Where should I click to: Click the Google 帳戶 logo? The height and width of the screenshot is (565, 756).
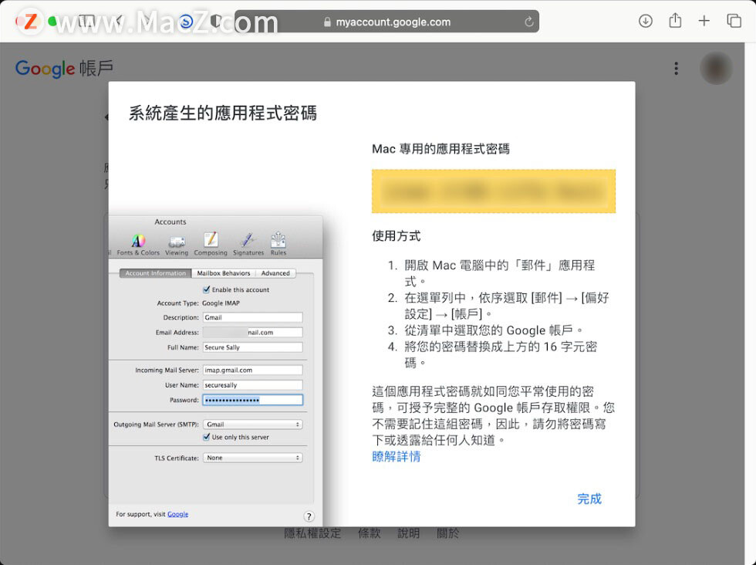[x=64, y=69]
